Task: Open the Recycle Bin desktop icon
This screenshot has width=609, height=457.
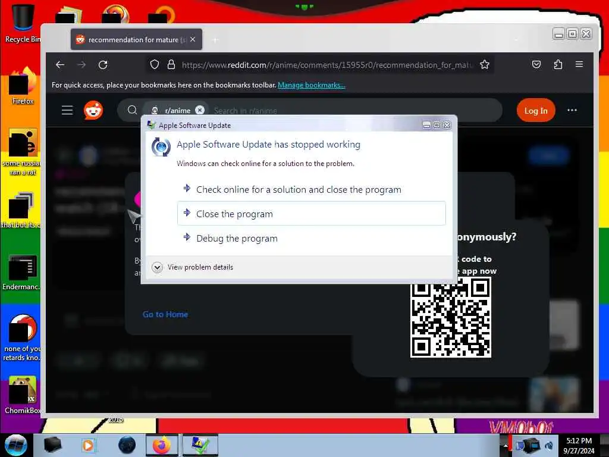Action: pos(22,22)
